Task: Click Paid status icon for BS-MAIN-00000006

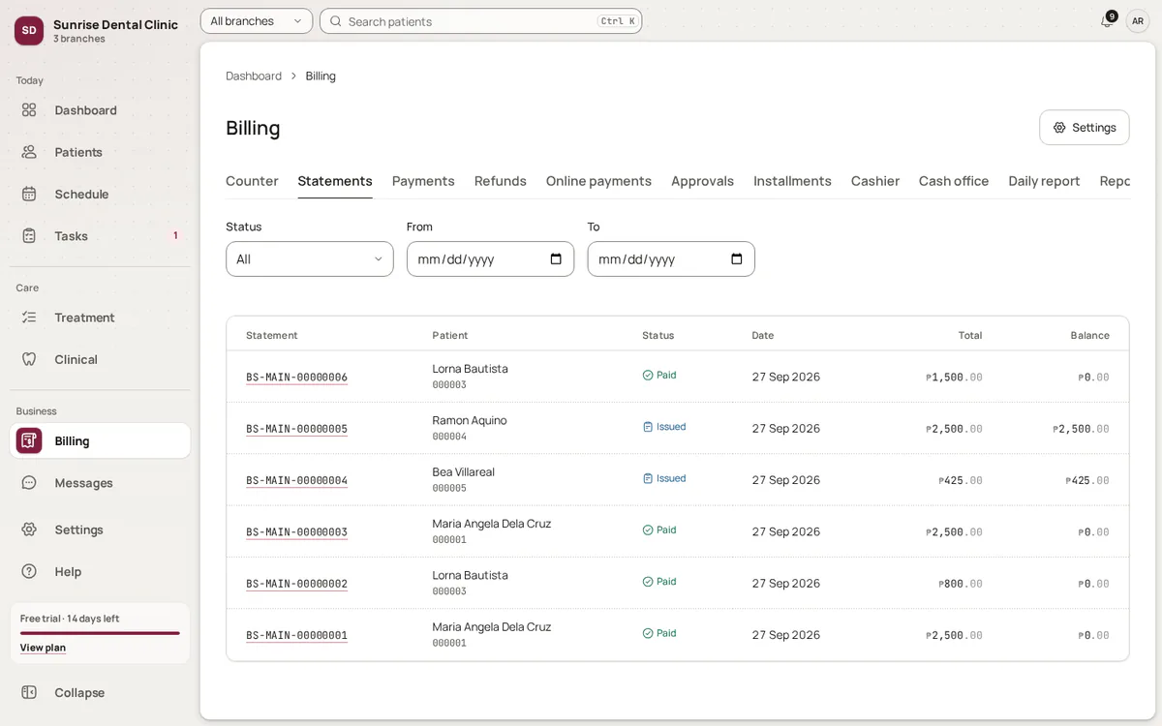Action: (x=648, y=375)
